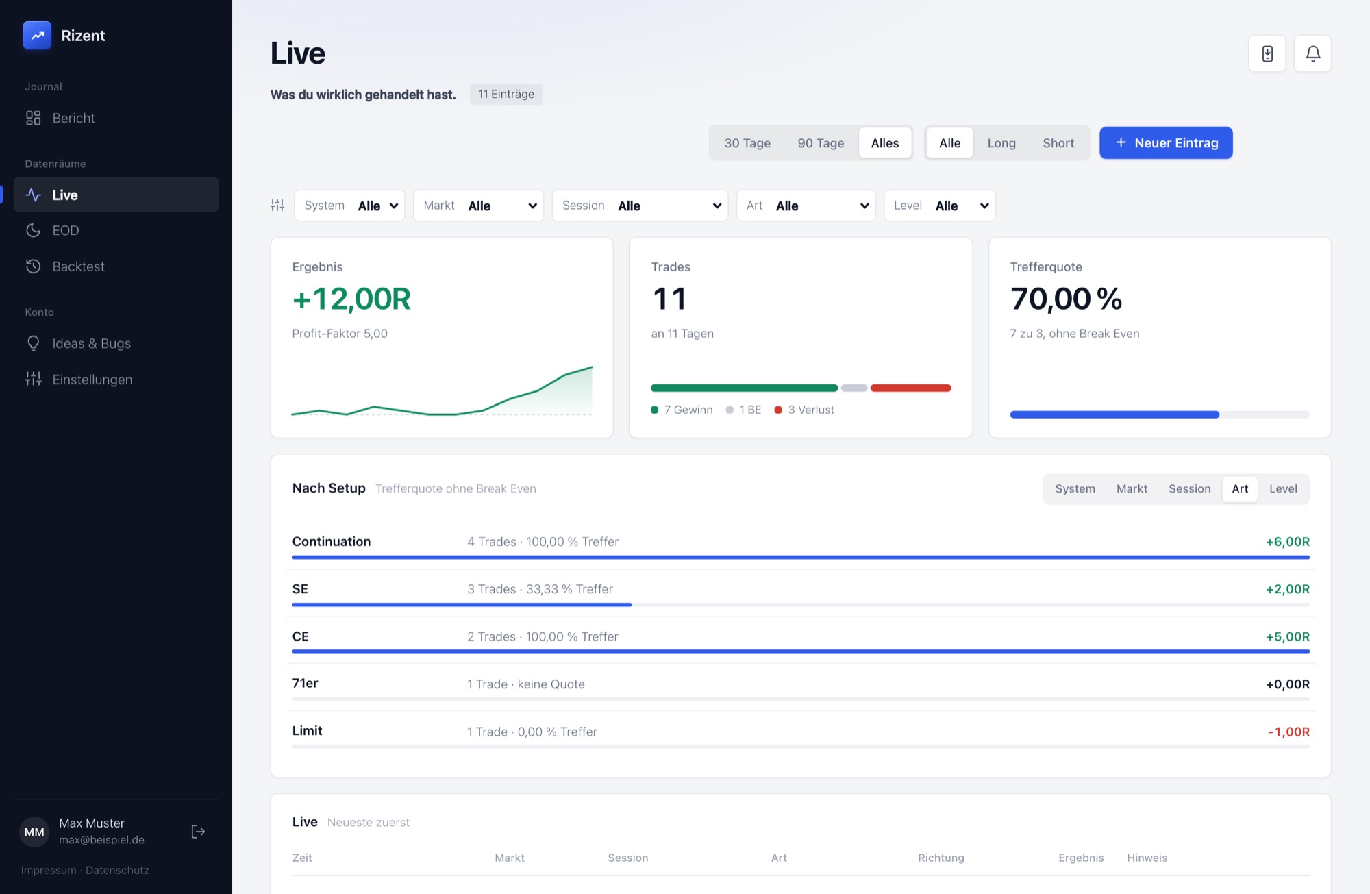The width and height of the screenshot is (1370, 894).
Task: Click the Ergebnis equity curve chart
Action: pyautogui.click(x=442, y=390)
